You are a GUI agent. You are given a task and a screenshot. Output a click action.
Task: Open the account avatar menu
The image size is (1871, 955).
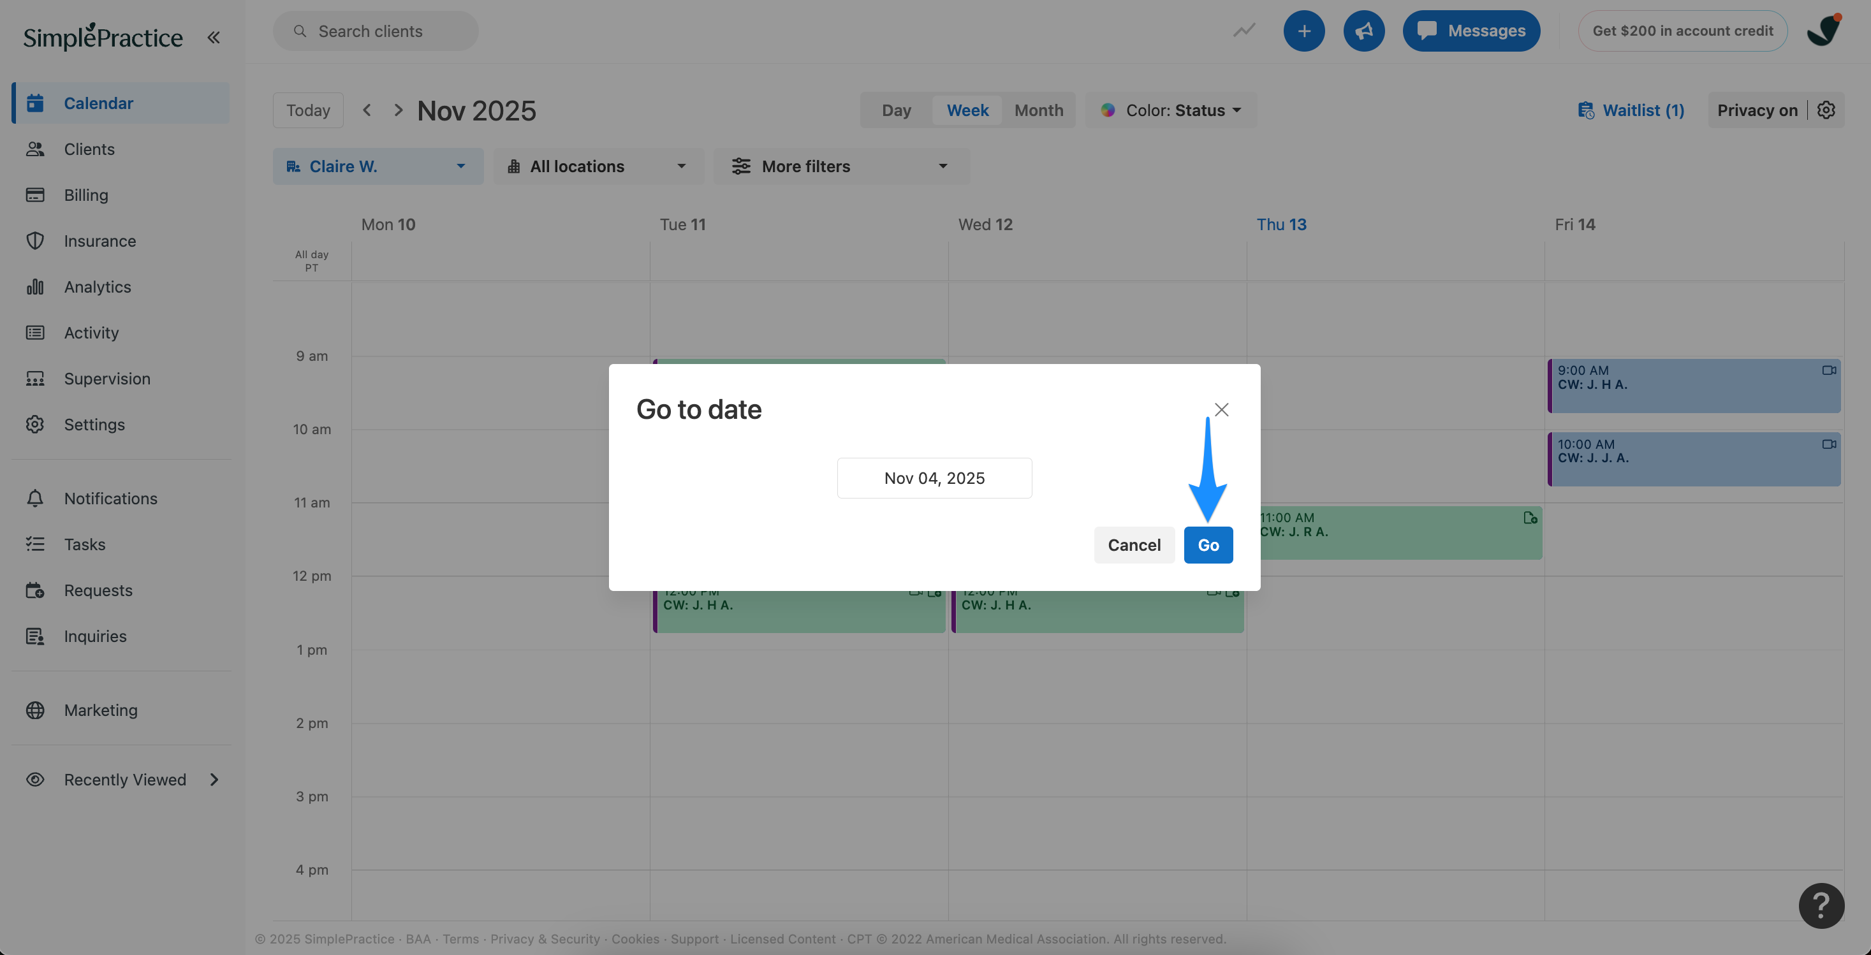point(1824,31)
